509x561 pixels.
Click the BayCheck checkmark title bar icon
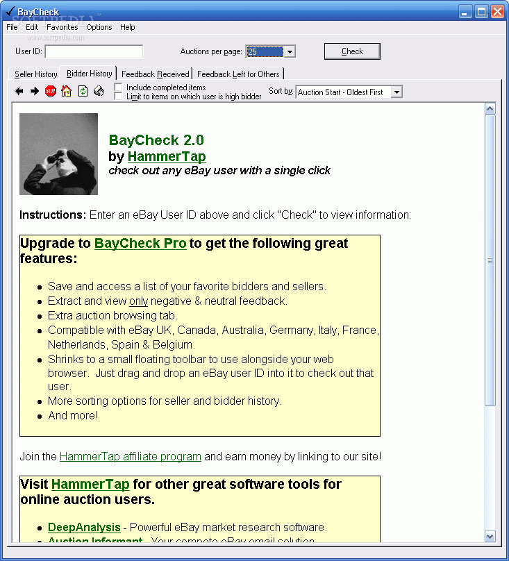click(10, 12)
